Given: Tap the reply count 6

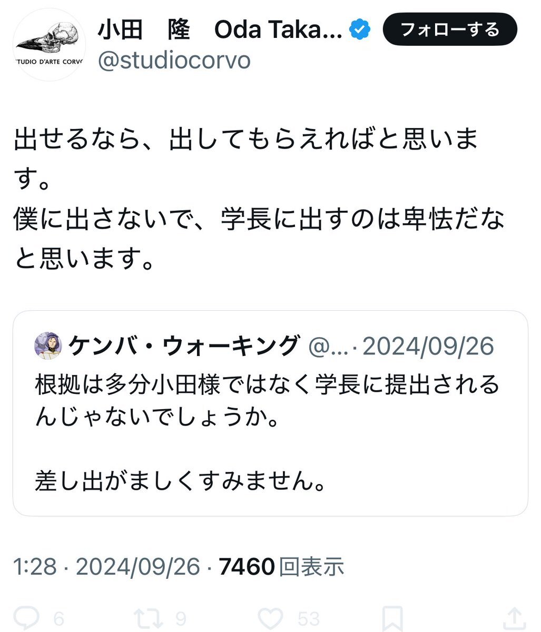Looking at the screenshot, I should pyautogui.click(x=58, y=619).
